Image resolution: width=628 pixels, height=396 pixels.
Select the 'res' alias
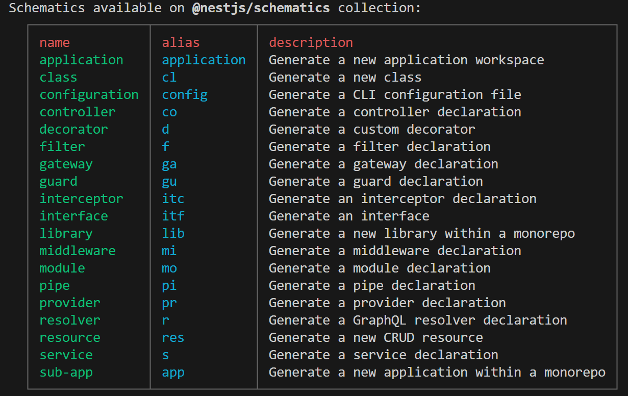point(173,338)
